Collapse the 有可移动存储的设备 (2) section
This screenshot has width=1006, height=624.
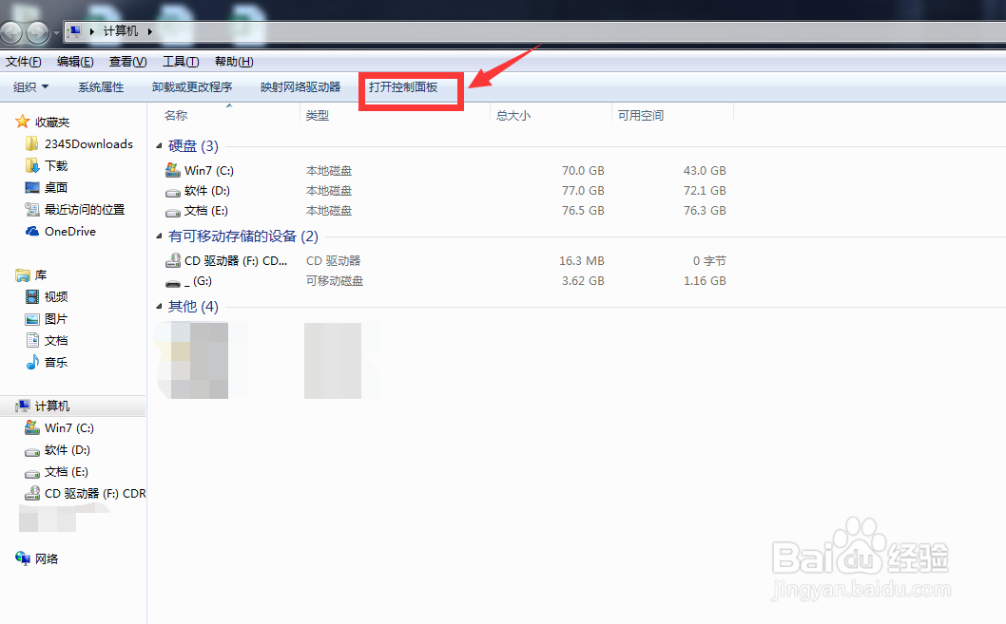pyautogui.click(x=160, y=236)
